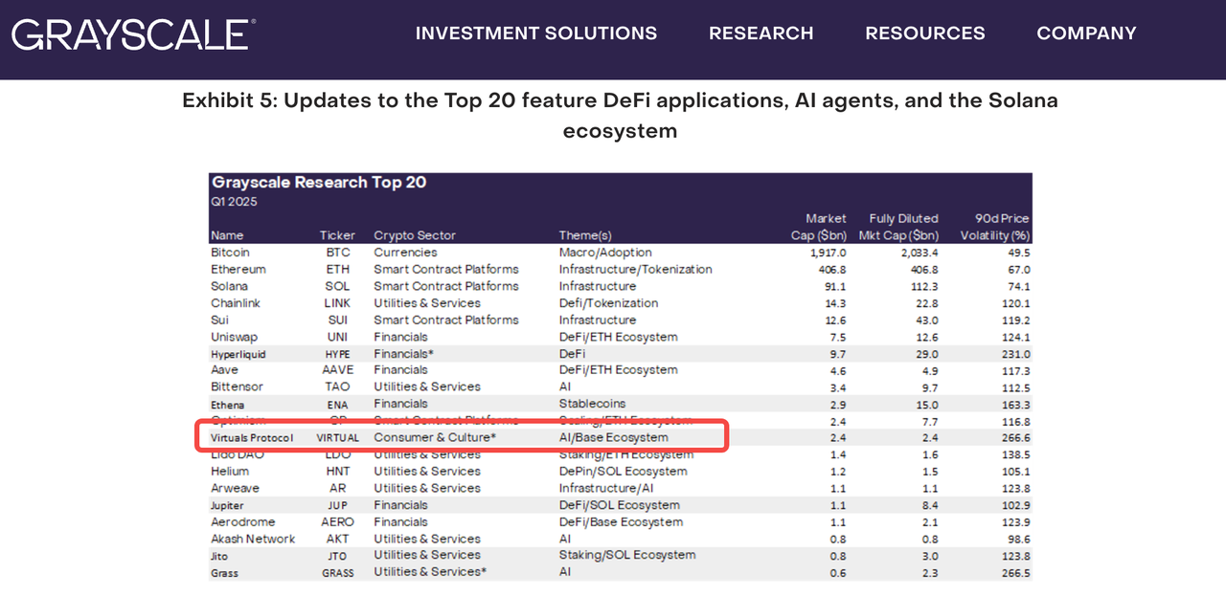Click the Fully Diluted Mkt Cap header
The height and width of the screenshot is (596, 1226).
[903, 227]
